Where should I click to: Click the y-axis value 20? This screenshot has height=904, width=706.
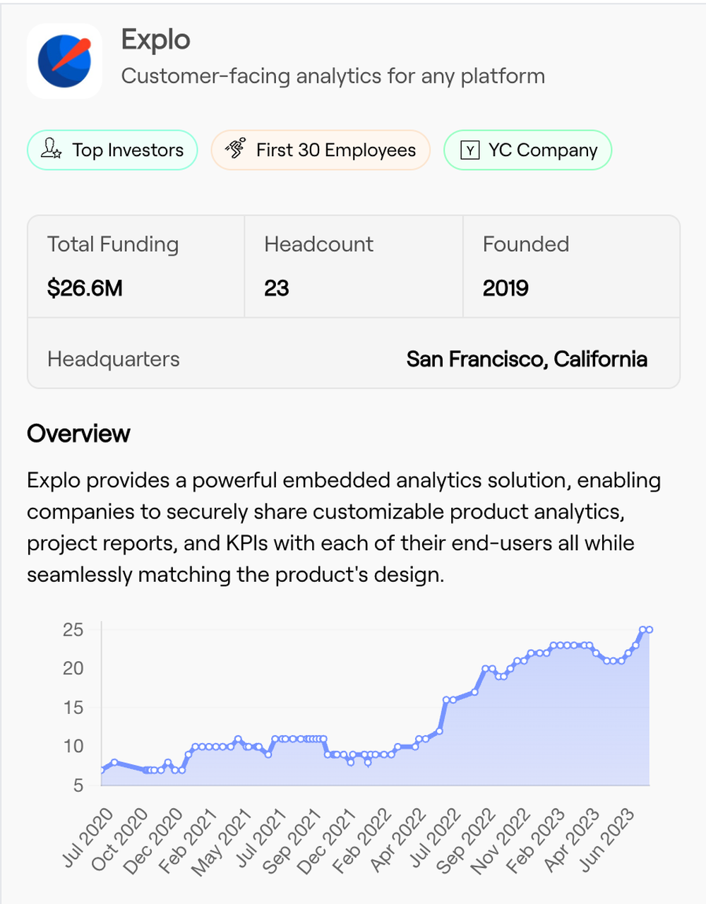(73, 668)
